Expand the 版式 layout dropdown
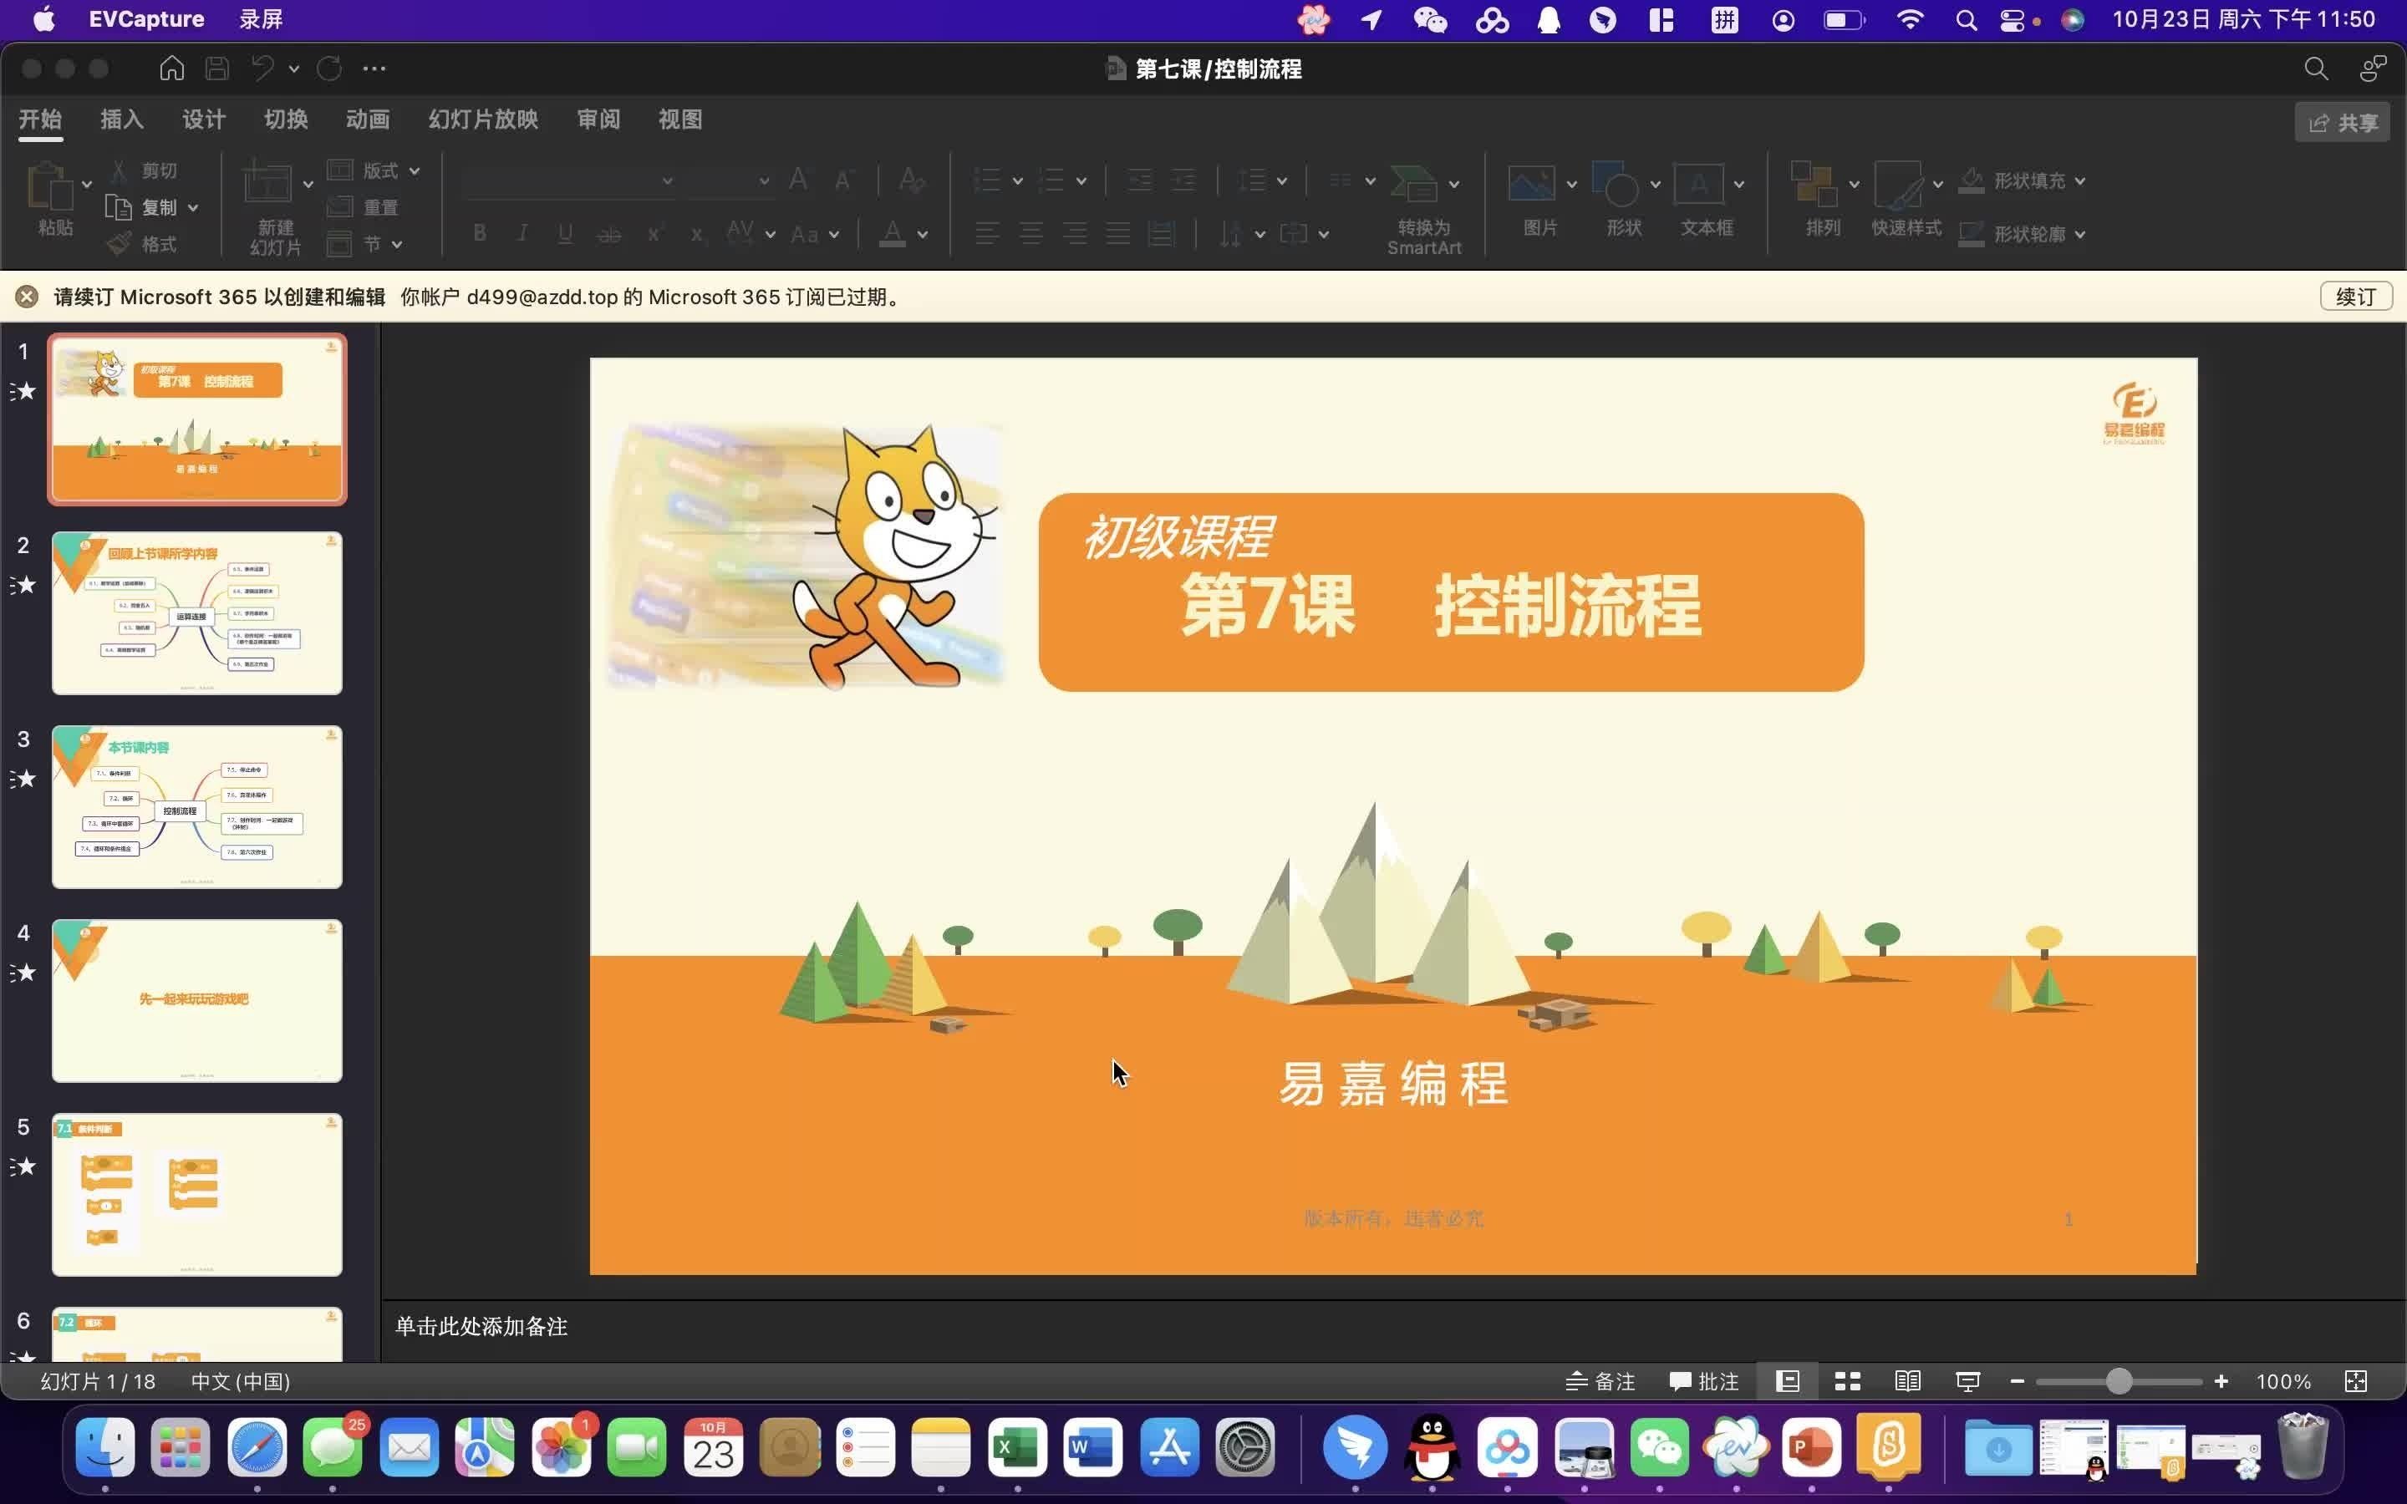The image size is (2407, 1504). (414, 171)
